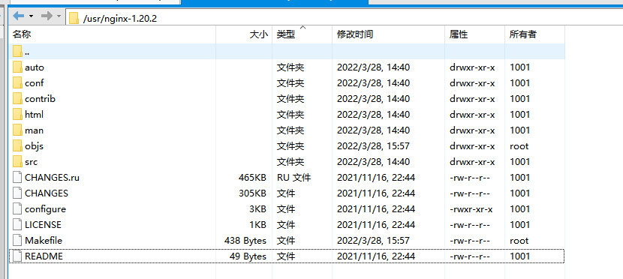Screen dimensions: 623x279
Task: Select the src folder icon
Action: [17, 161]
